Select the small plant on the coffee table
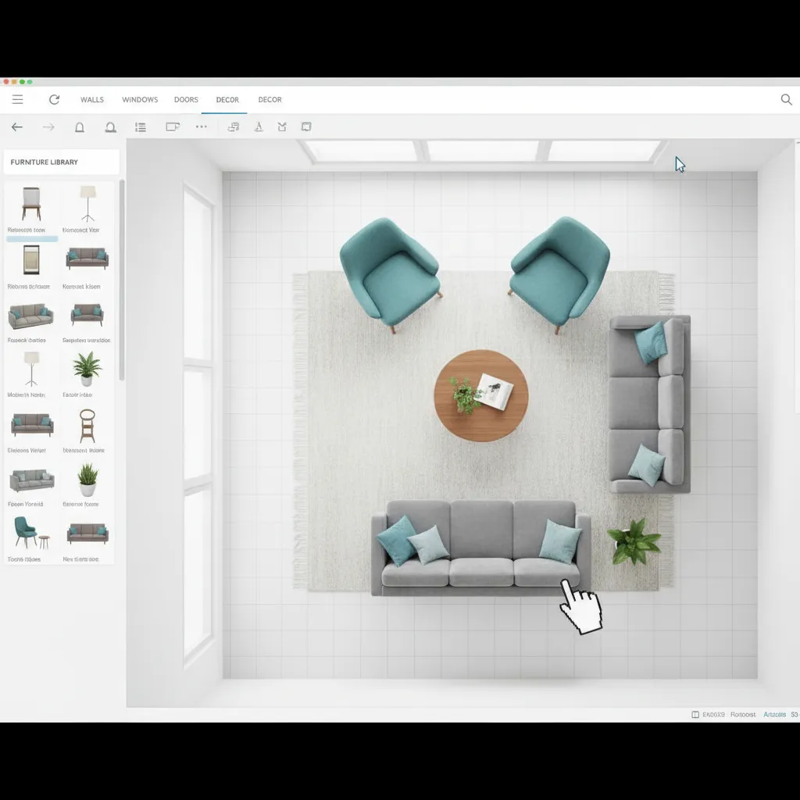Image resolution: width=800 pixels, height=800 pixels. point(465,395)
